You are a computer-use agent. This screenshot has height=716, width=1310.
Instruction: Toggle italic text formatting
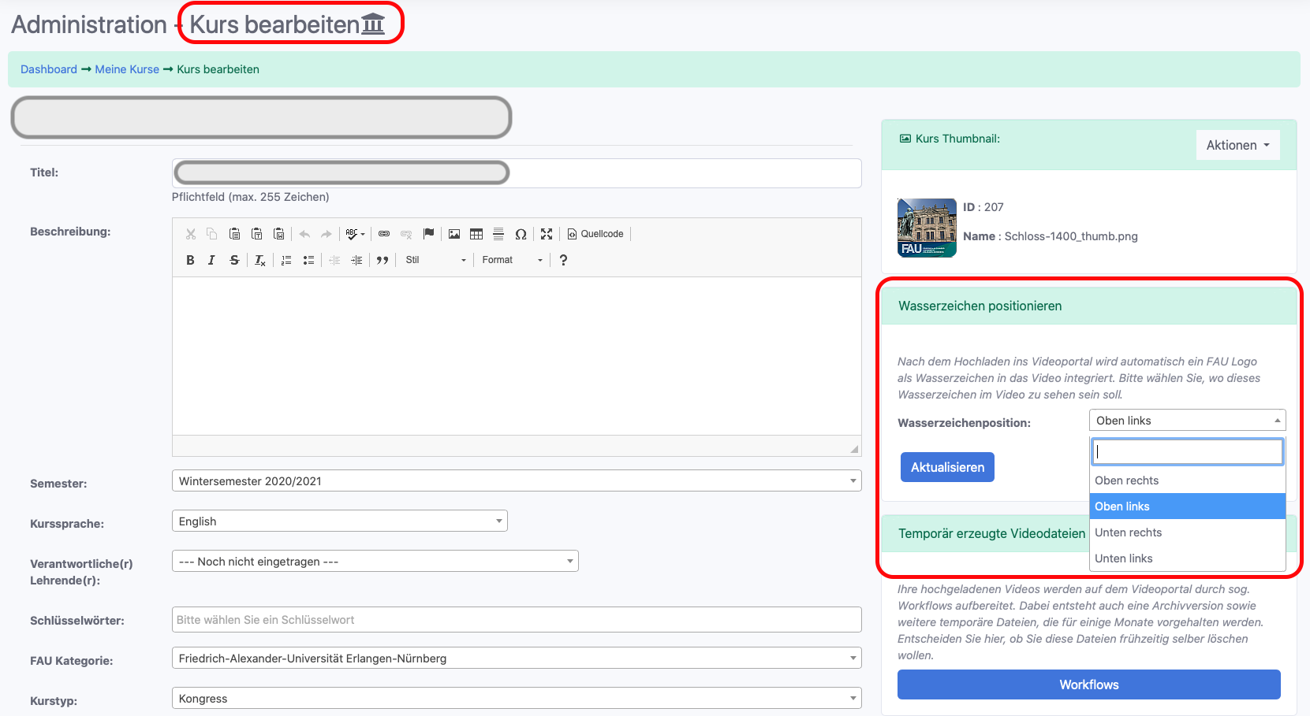(211, 260)
